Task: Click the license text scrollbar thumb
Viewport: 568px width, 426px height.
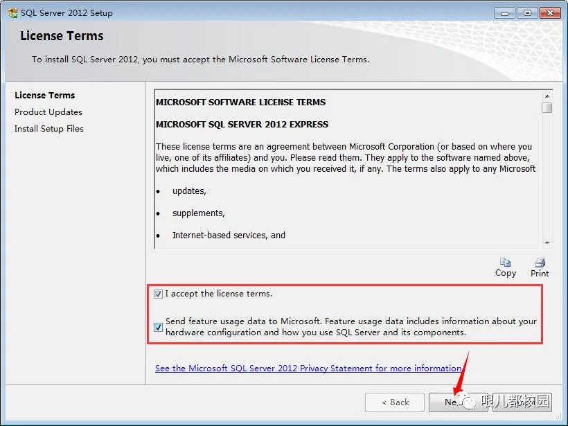Action: click(547, 107)
